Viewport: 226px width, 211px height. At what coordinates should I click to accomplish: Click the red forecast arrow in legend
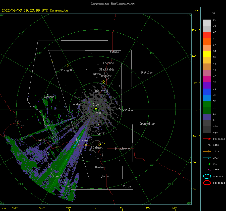(207, 139)
